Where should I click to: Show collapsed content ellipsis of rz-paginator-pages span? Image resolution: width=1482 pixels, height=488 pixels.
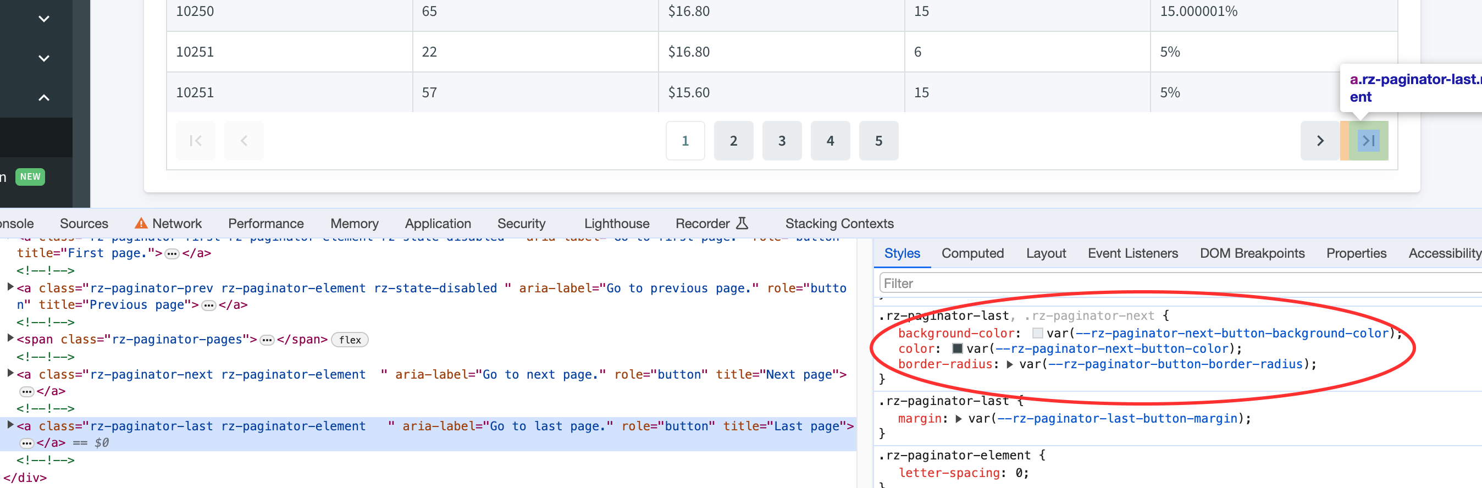[x=267, y=340]
